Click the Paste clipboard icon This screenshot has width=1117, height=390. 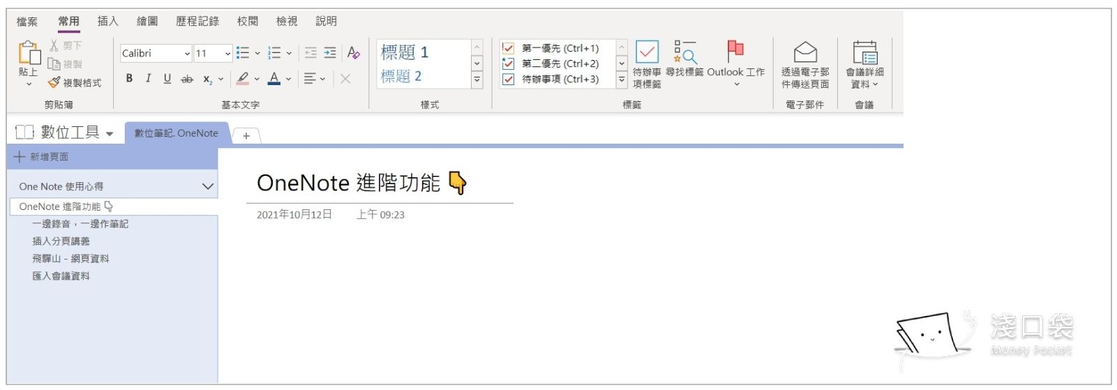pos(29,53)
